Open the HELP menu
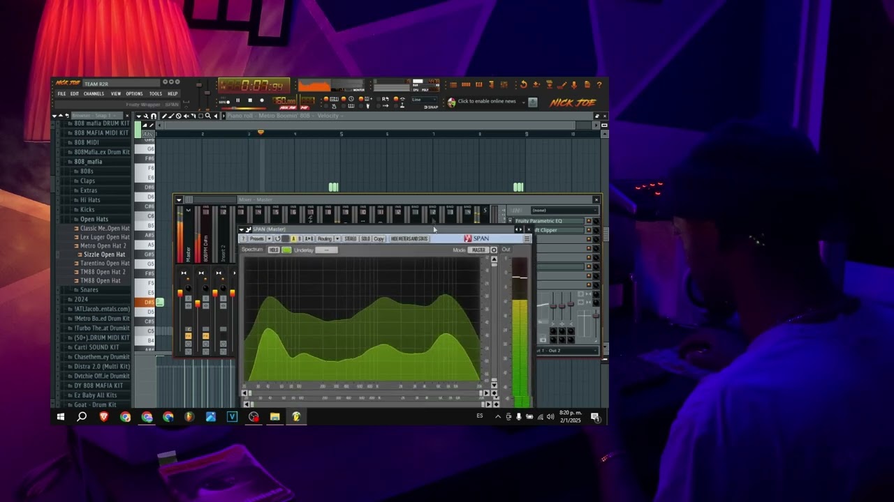Image resolution: width=894 pixels, height=502 pixels. 173,93
